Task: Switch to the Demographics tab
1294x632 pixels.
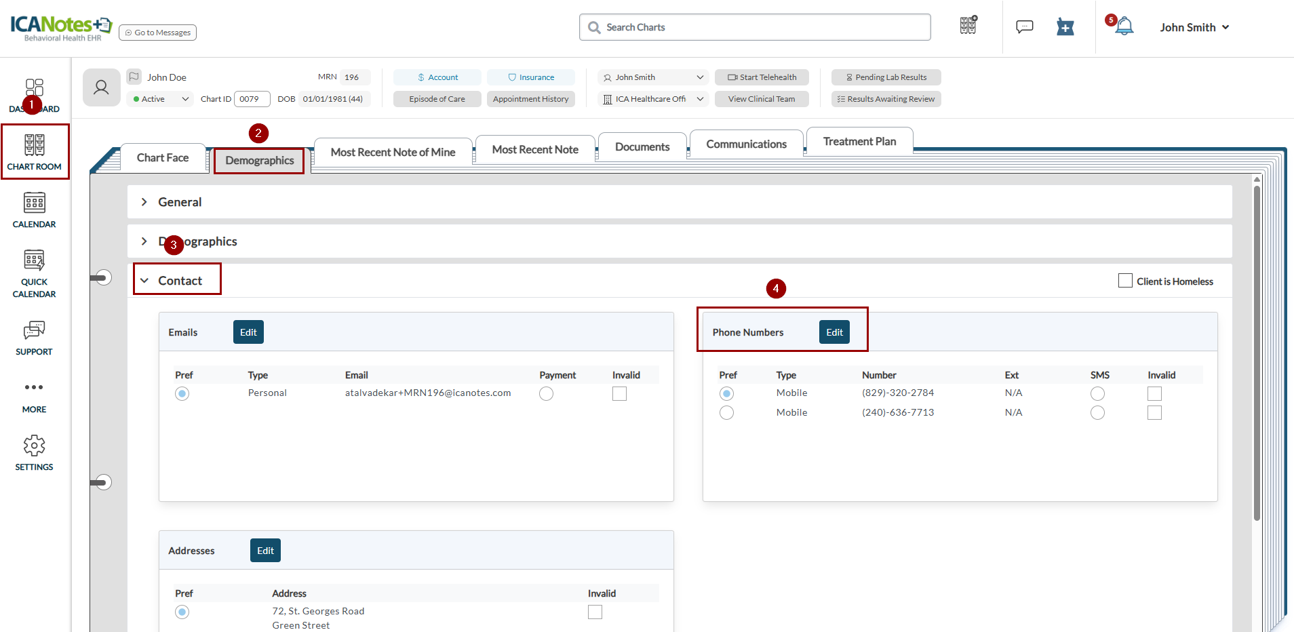Action: click(260, 161)
